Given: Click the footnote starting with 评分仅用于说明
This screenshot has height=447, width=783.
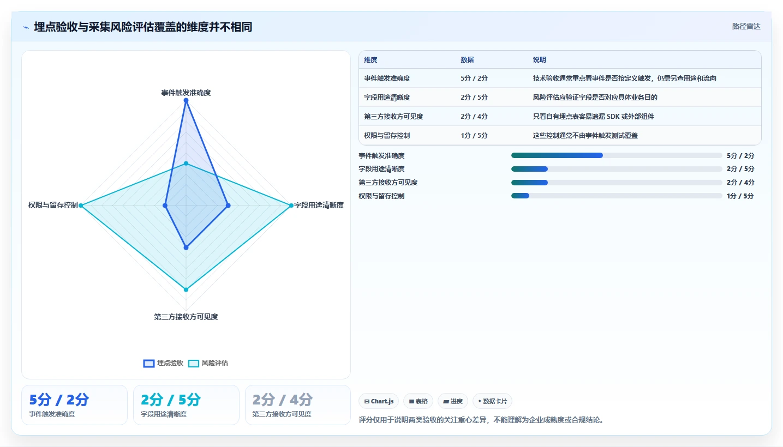Looking at the screenshot, I should click(482, 420).
